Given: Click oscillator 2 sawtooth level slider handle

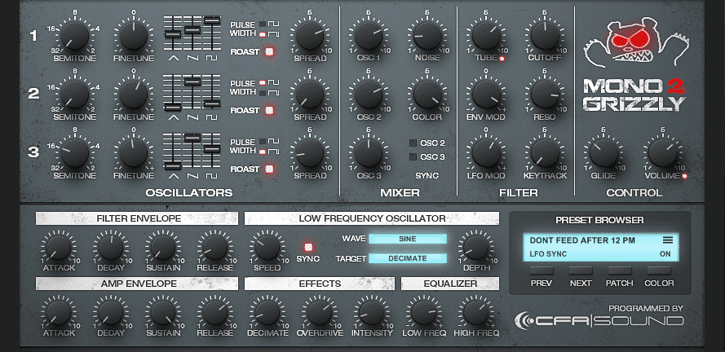Looking at the screenshot, I should point(192,81).
